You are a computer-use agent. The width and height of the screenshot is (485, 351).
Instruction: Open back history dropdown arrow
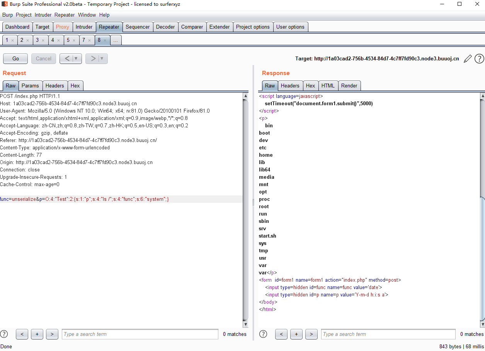point(77,58)
